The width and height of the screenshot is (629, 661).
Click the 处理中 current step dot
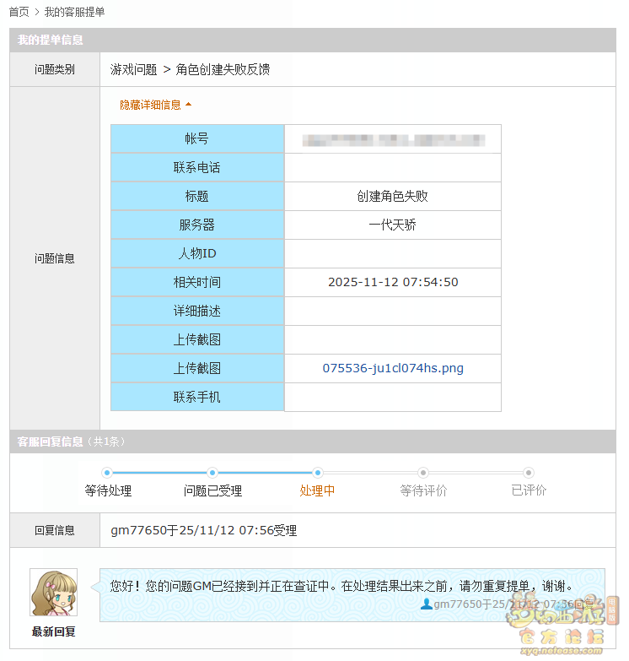(x=317, y=473)
